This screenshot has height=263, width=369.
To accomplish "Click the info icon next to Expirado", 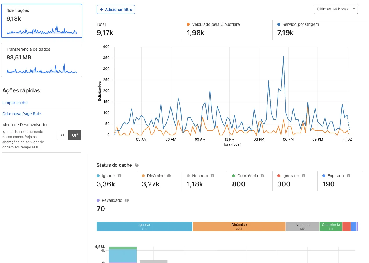I will click(x=348, y=176).
